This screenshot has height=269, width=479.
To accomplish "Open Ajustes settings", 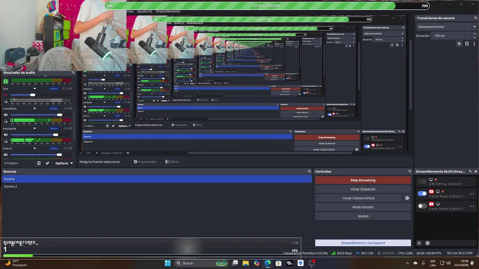I will pos(363,216).
